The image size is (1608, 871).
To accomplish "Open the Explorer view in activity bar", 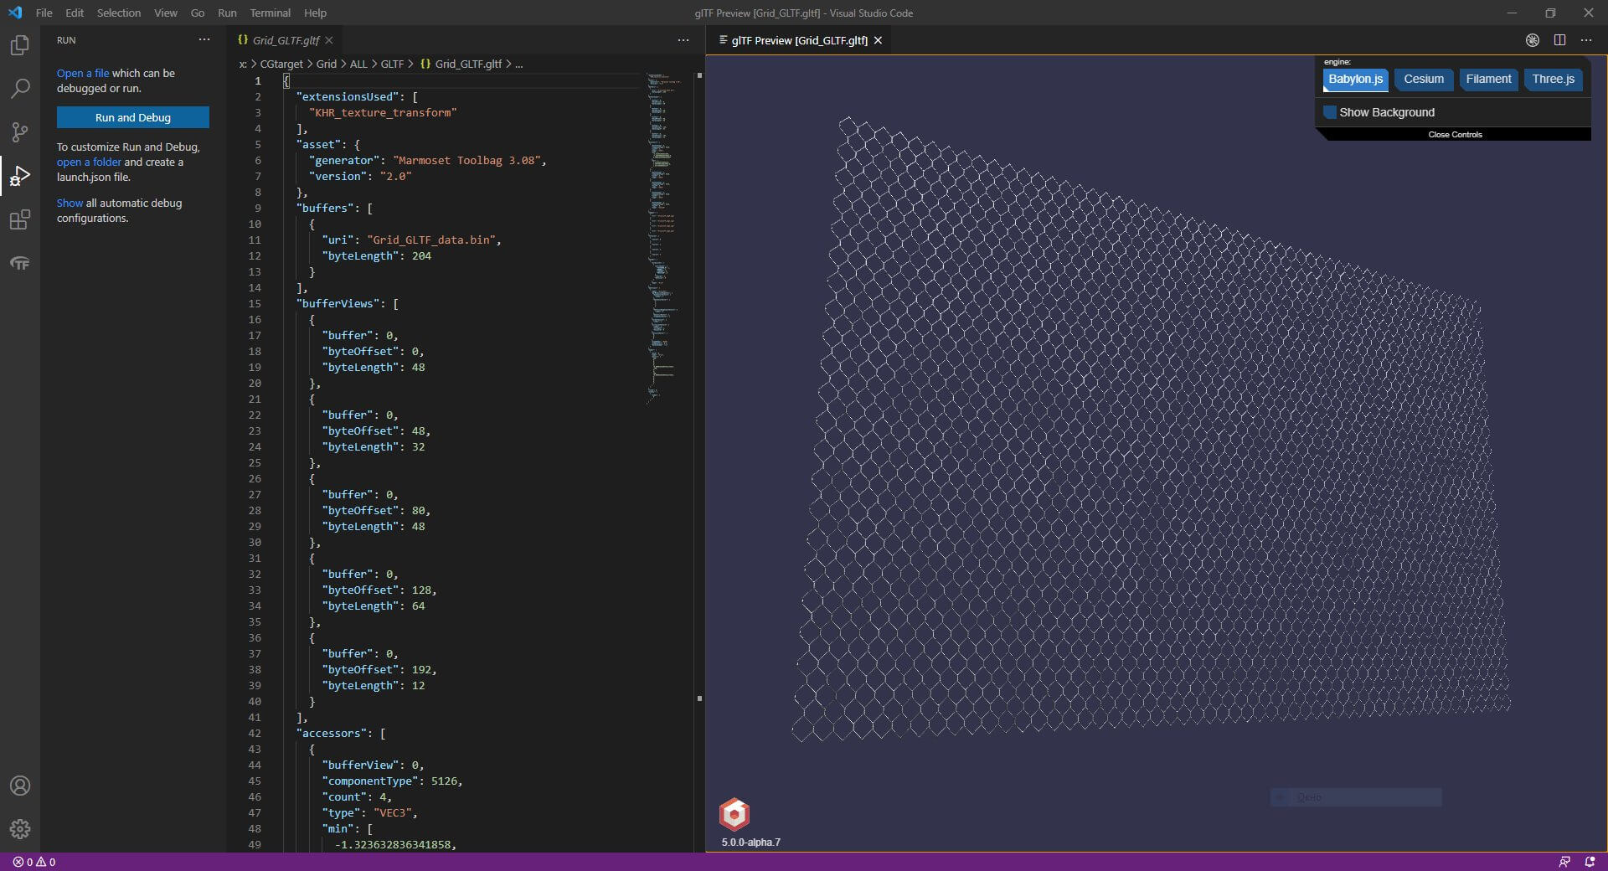I will (x=19, y=45).
